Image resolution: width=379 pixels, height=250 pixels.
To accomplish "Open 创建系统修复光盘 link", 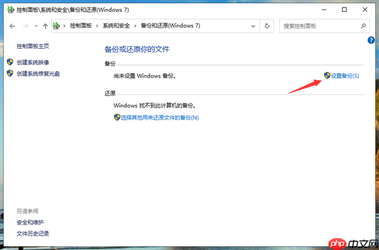I will [38, 74].
